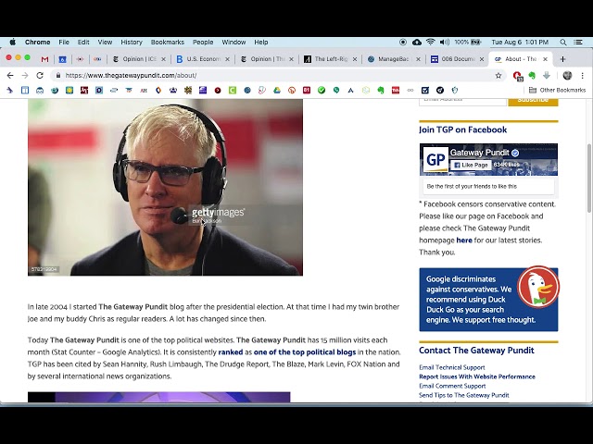Click the Wi-Fi status icon
Image resolution: width=593 pixels, height=444 pixels.
(x=430, y=43)
